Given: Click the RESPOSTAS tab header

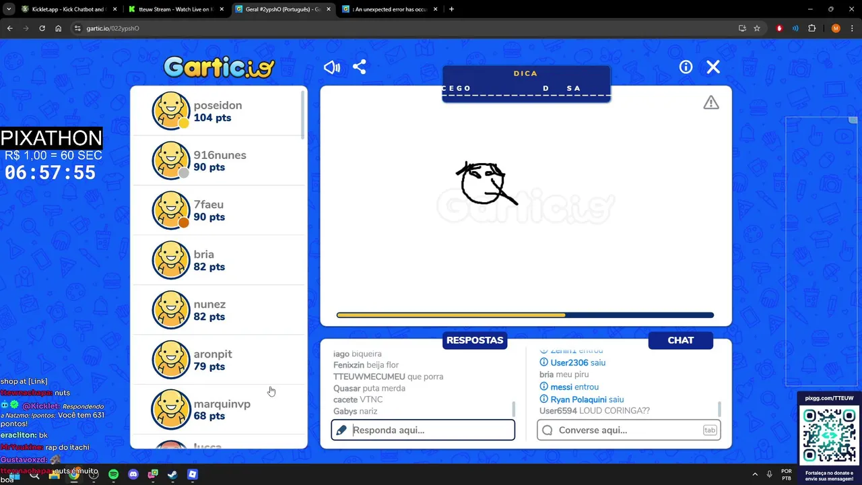Looking at the screenshot, I should pyautogui.click(x=475, y=340).
